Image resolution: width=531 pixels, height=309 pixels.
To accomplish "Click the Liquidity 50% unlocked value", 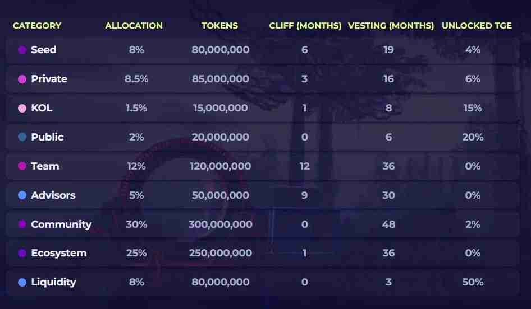I will click(473, 282).
